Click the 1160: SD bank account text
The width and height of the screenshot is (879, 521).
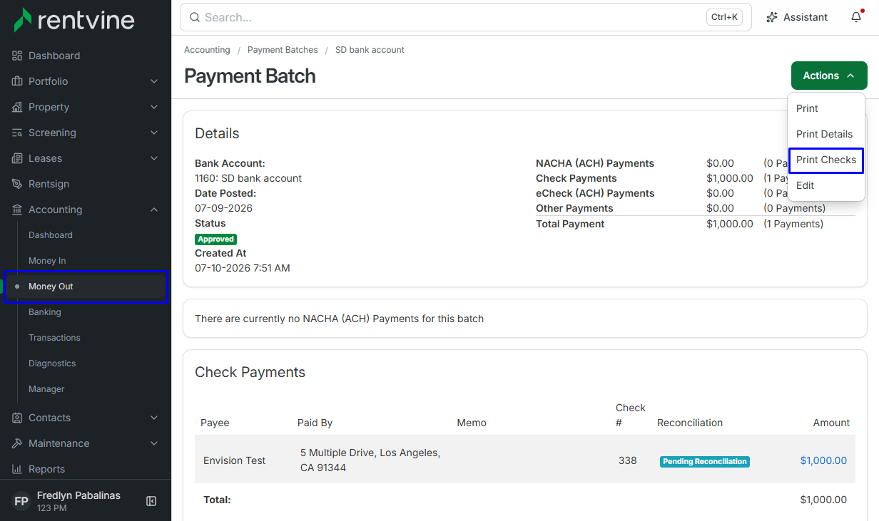pyautogui.click(x=248, y=178)
